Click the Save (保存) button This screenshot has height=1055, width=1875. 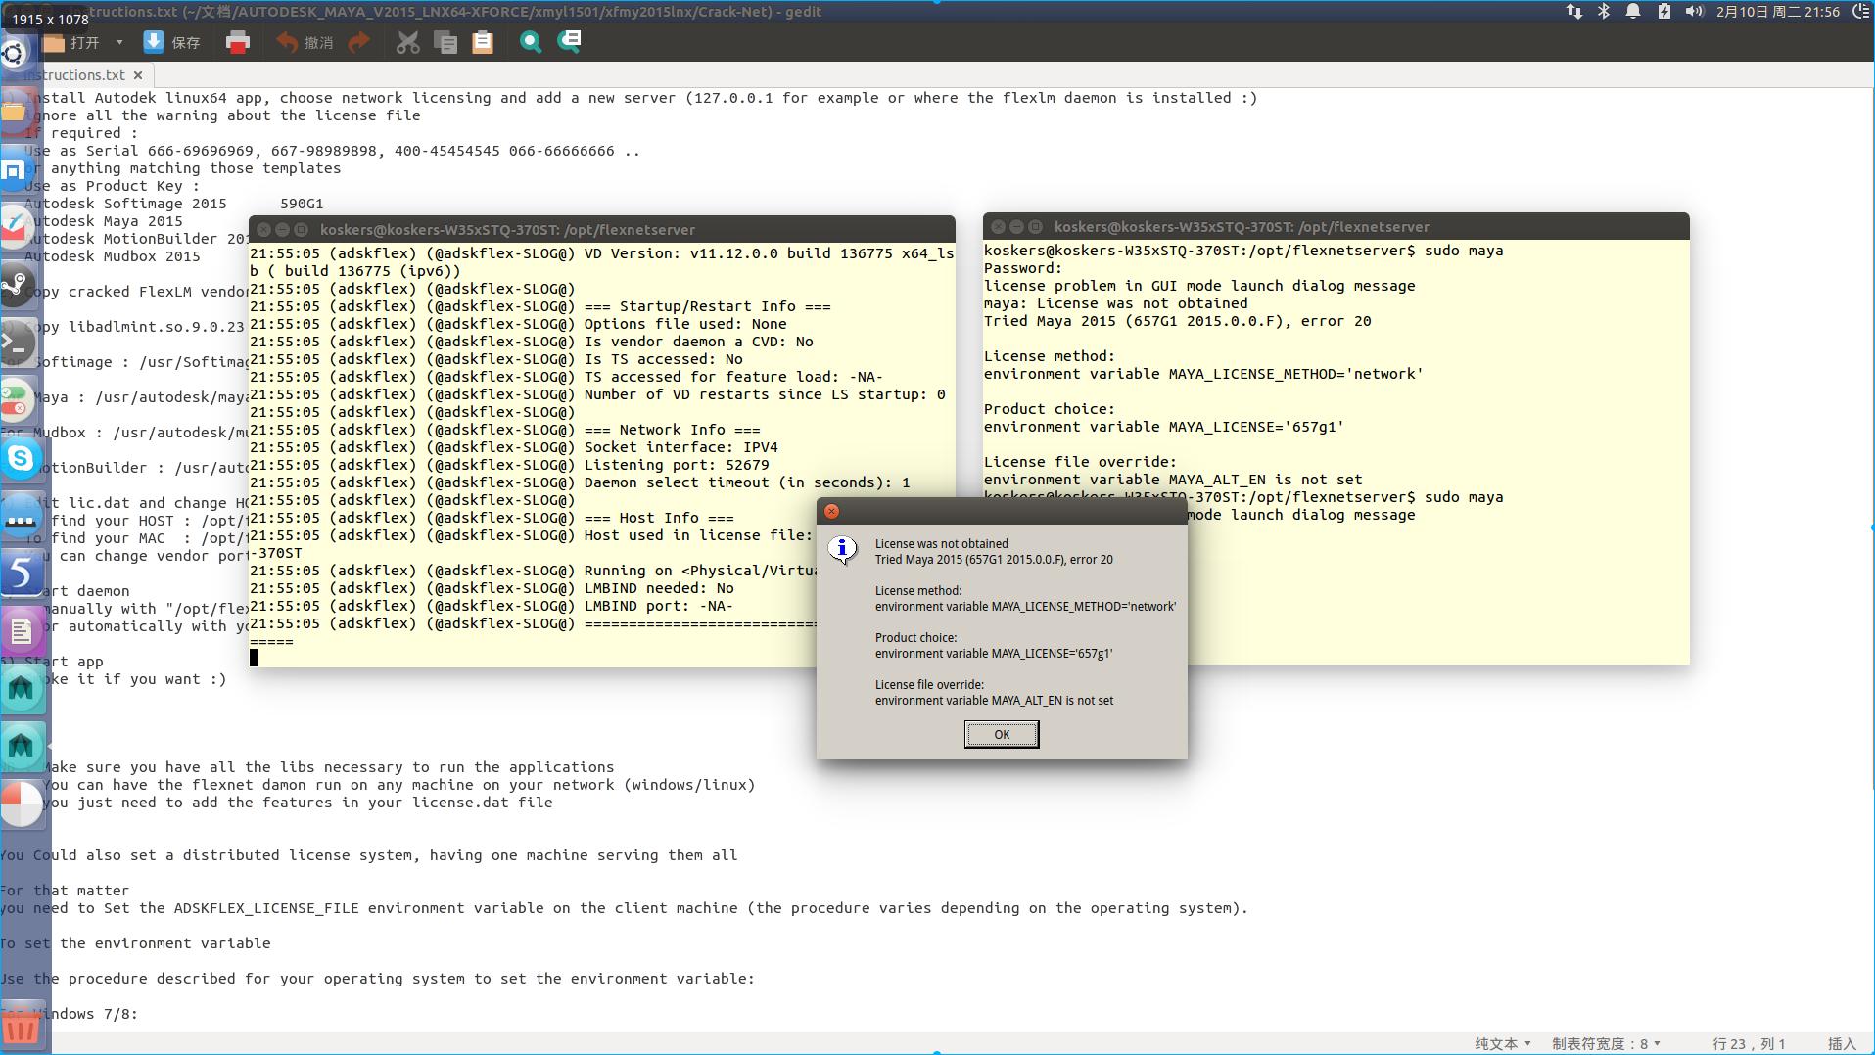(172, 42)
